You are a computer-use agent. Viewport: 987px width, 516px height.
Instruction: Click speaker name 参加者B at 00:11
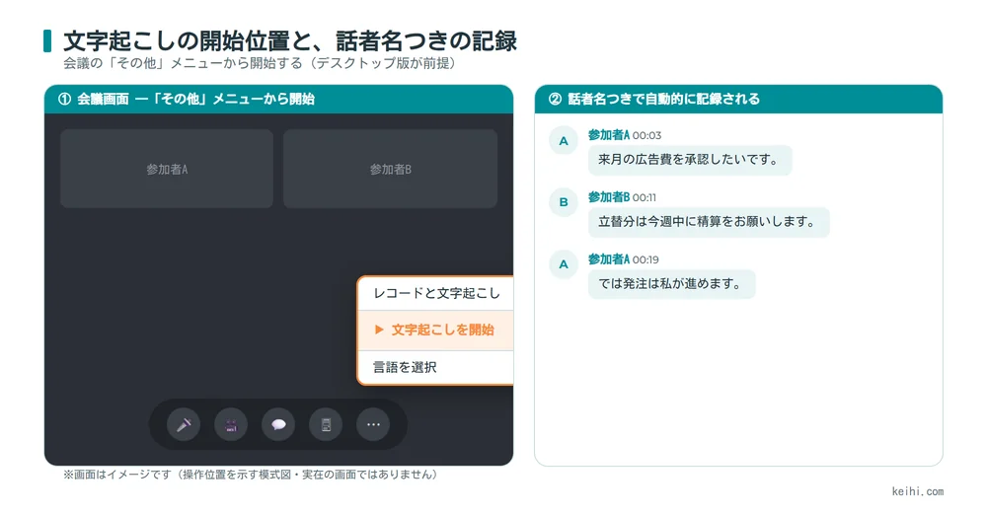pyautogui.click(x=609, y=197)
